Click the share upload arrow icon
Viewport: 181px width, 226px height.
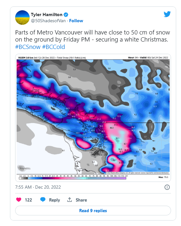(x=70, y=200)
